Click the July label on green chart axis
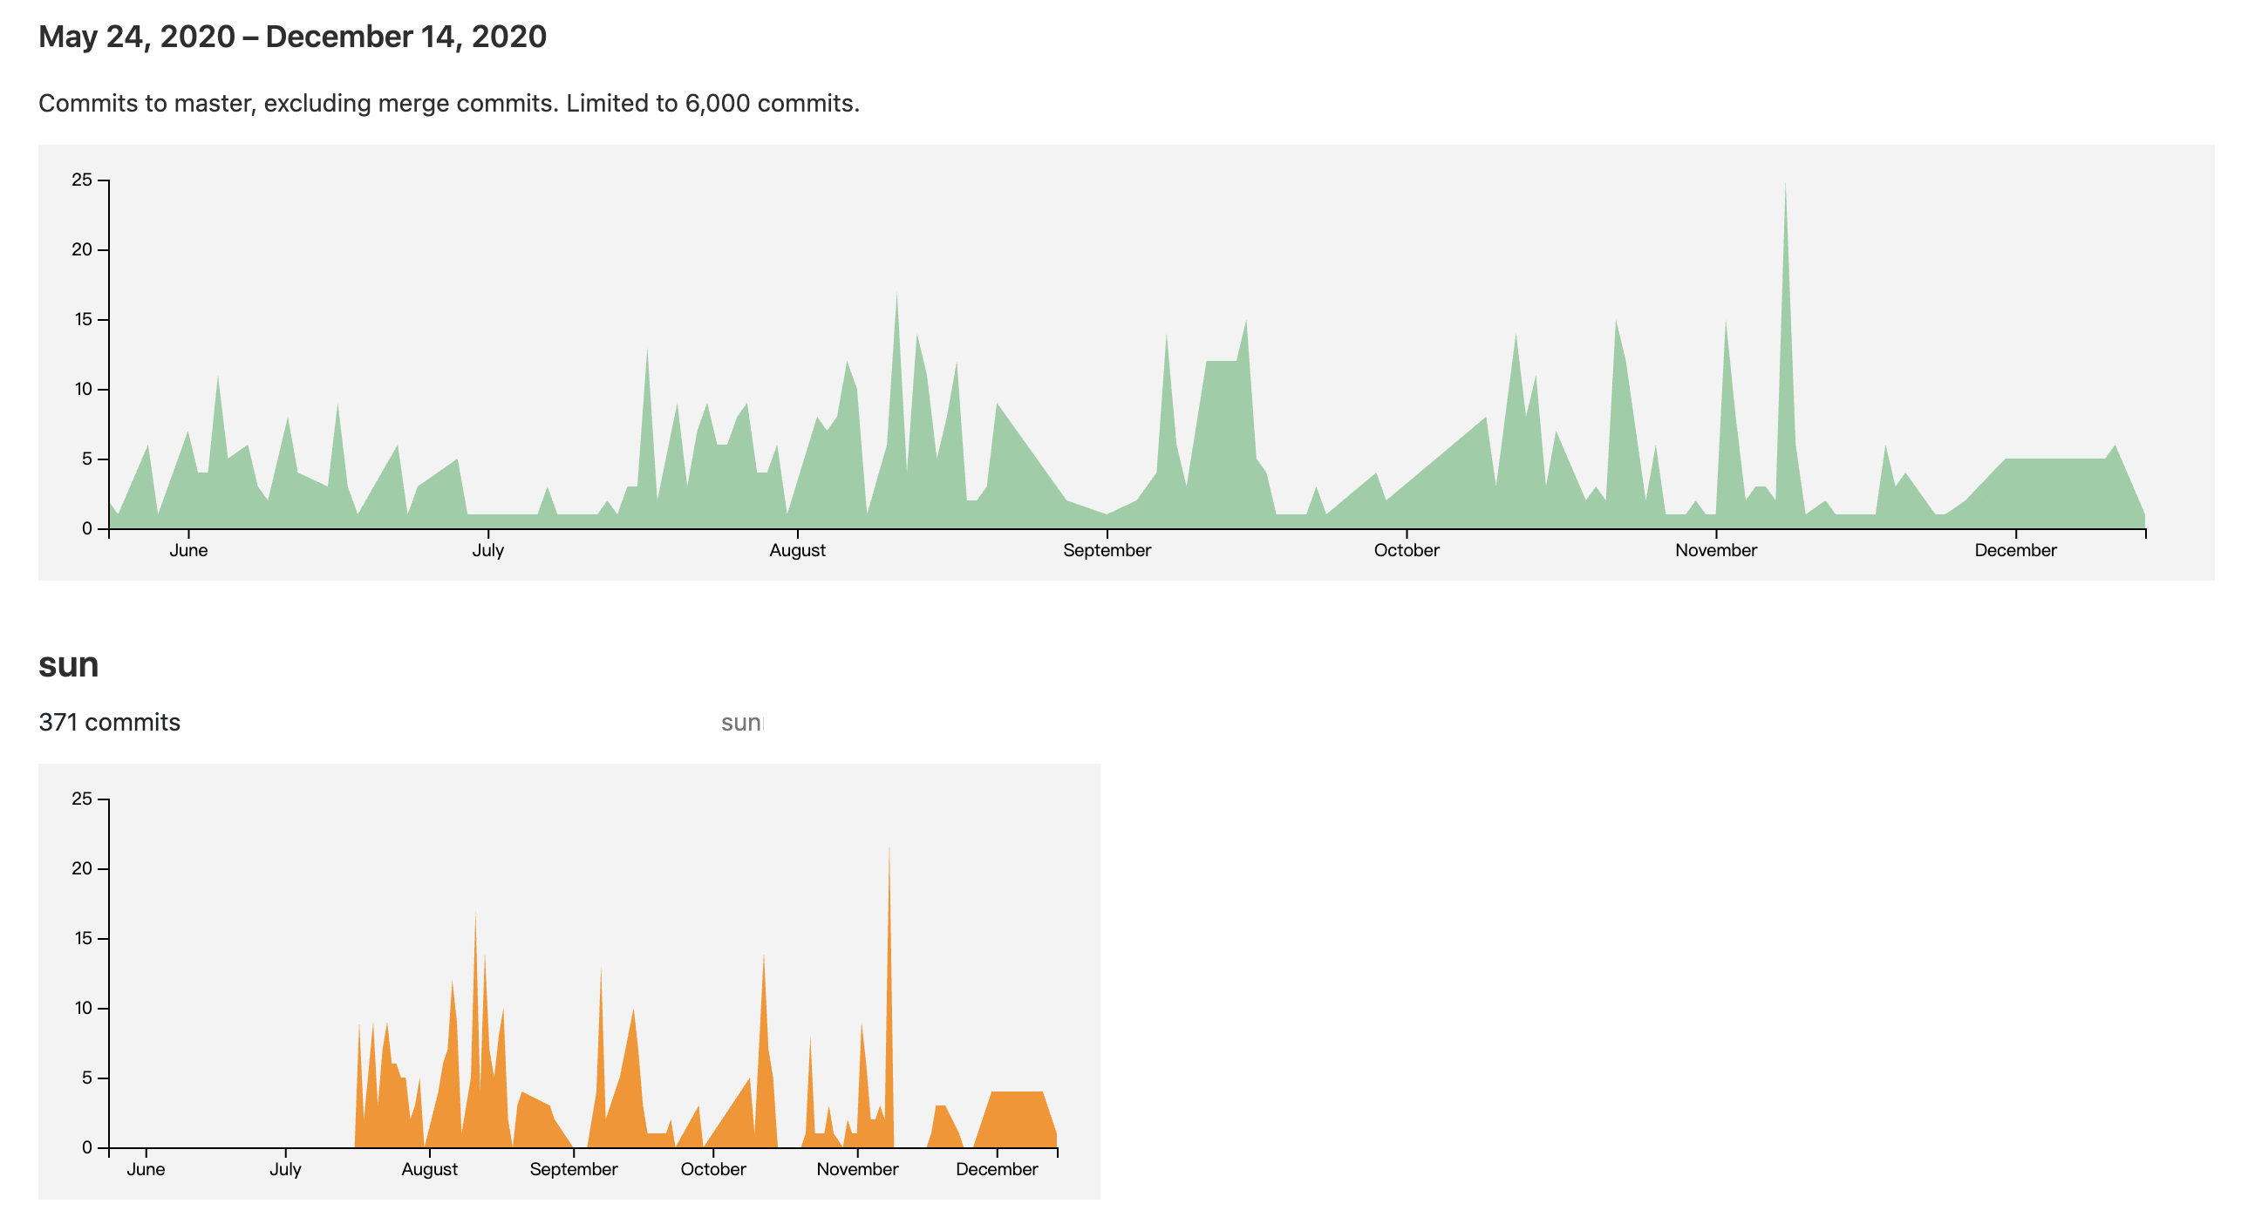2255x1231 pixels. click(x=487, y=550)
